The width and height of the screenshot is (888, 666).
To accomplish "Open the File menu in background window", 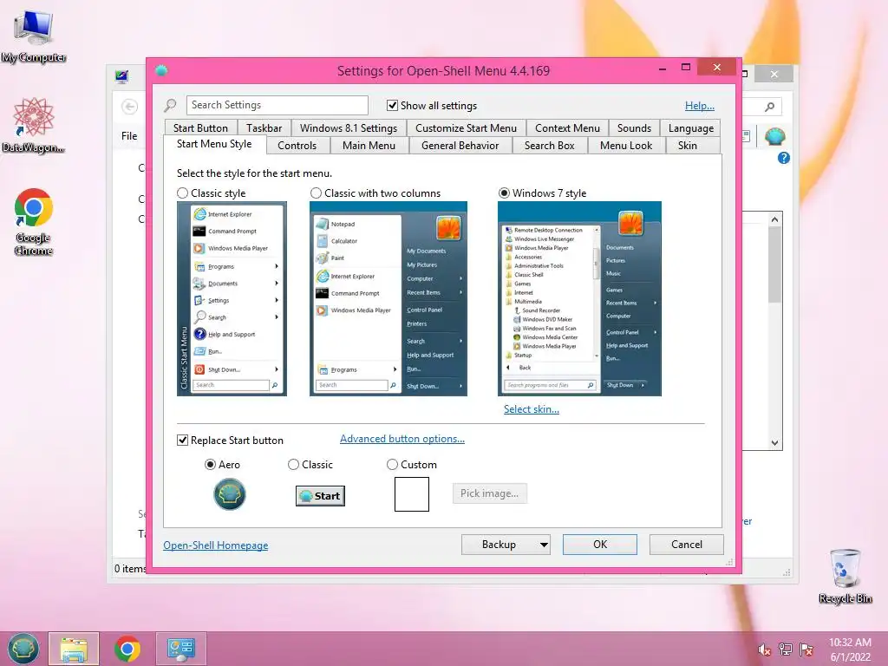I will click(129, 136).
